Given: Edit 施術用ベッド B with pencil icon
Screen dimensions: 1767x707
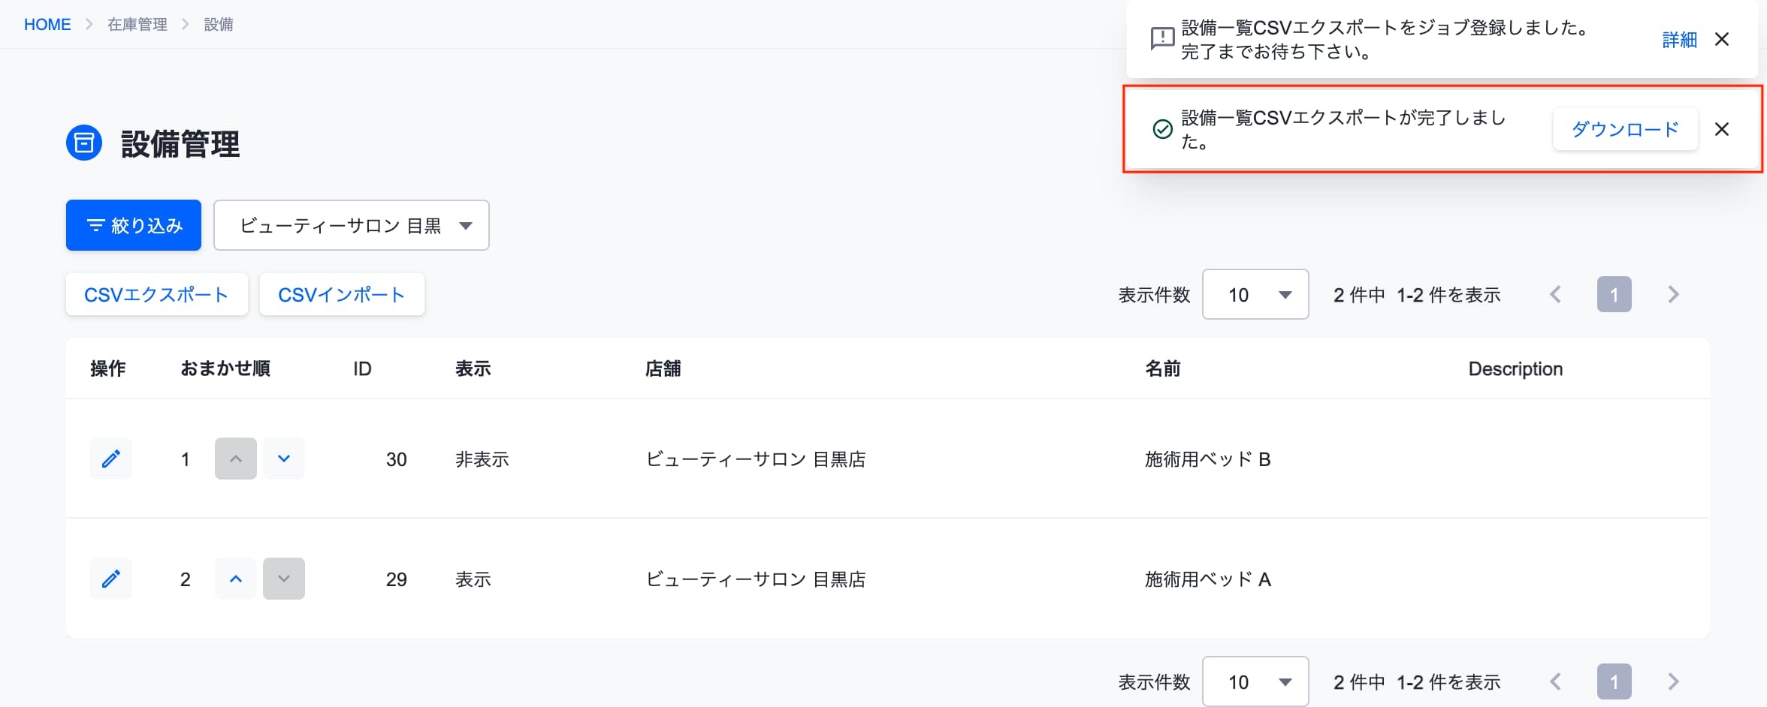Looking at the screenshot, I should 111,459.
